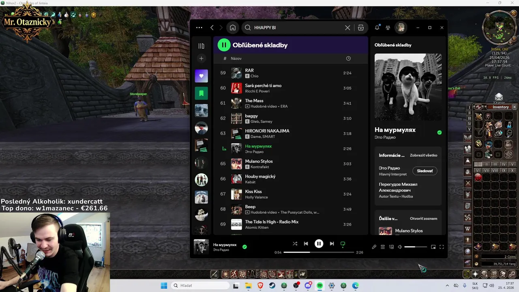Viewport: 519px width, 292px height.
Task: Open the connect to device icon
Action: click(391, 247)
